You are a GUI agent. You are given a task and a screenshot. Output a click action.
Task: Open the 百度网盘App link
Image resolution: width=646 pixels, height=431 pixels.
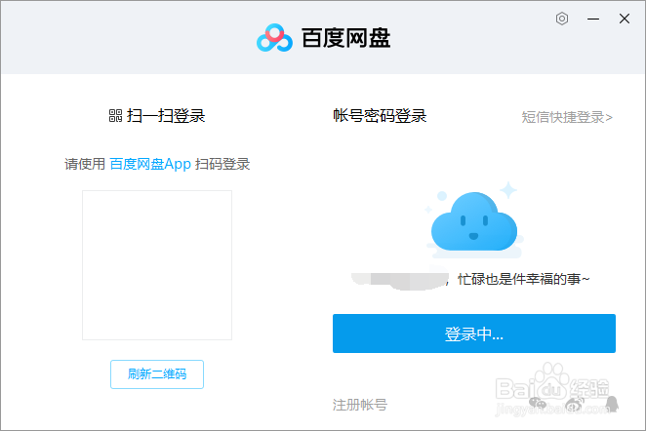click(150, 164)
